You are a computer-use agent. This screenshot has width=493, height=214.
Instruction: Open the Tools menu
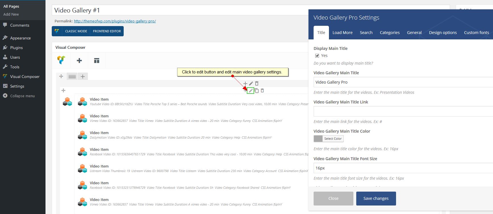click(15, 67)
